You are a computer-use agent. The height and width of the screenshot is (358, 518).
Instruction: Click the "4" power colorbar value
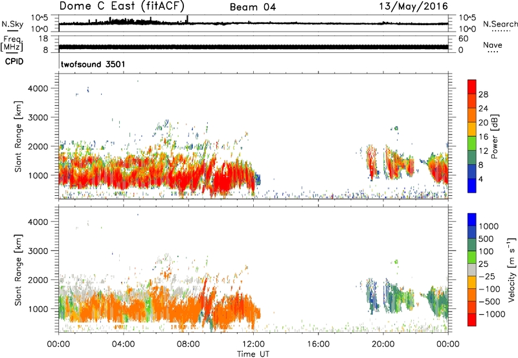pyautogui.click(x=480, y=179)
